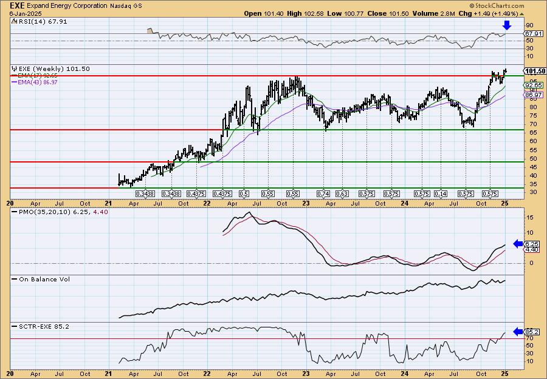Click the 67.91 value tag on RSI axis
Screen dimensions: 547x379
point(534,34)
